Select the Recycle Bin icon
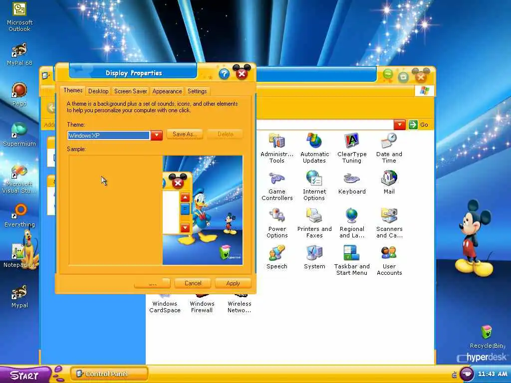This screenshot has width=511, height=383. coord(486,337)
